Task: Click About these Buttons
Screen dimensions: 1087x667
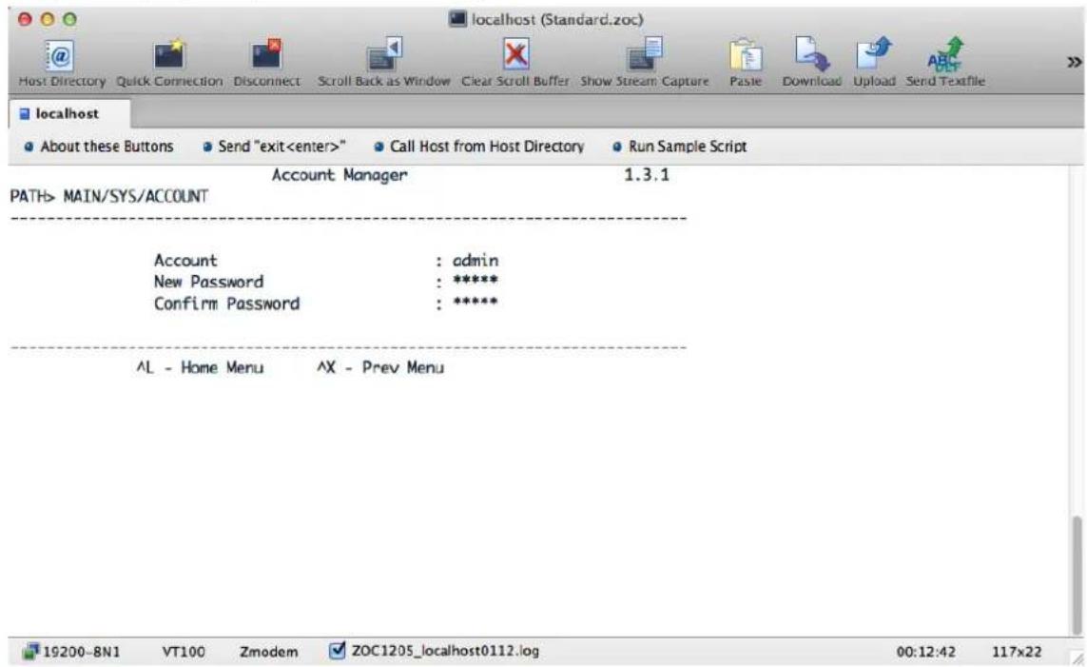Action: [99, 147]
